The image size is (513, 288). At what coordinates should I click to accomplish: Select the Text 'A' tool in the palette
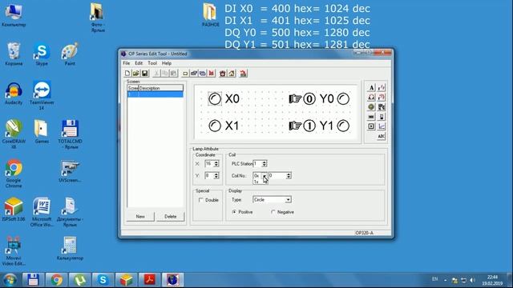[x=371, y=87]
